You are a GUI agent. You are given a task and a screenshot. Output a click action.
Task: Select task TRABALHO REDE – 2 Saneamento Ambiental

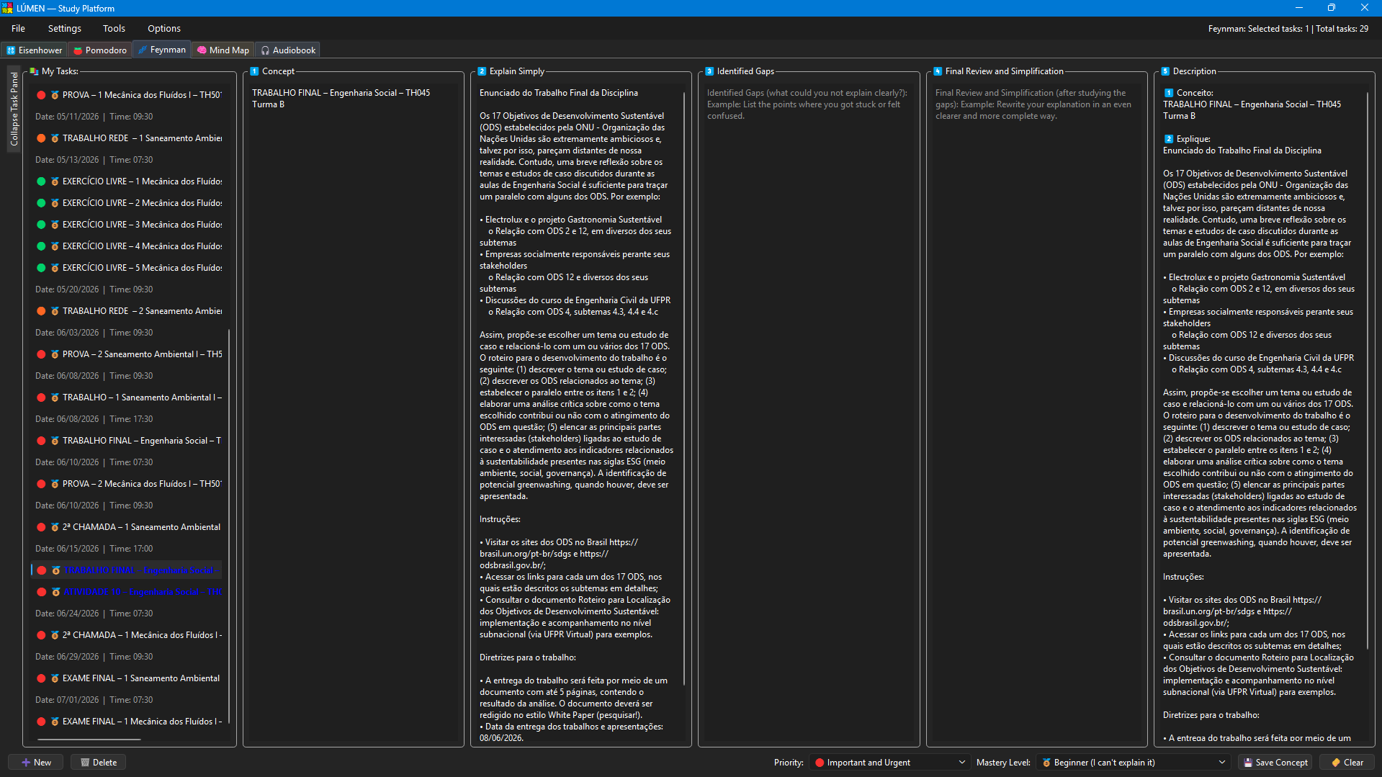click(x=128, y=311)
